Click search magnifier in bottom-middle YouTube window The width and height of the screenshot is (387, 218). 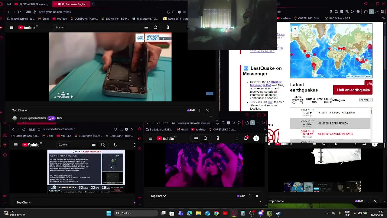(206, 138)
